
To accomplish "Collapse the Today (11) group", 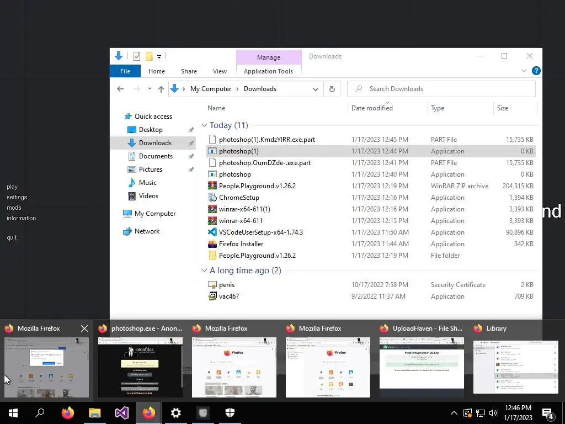I will [204, 125].
